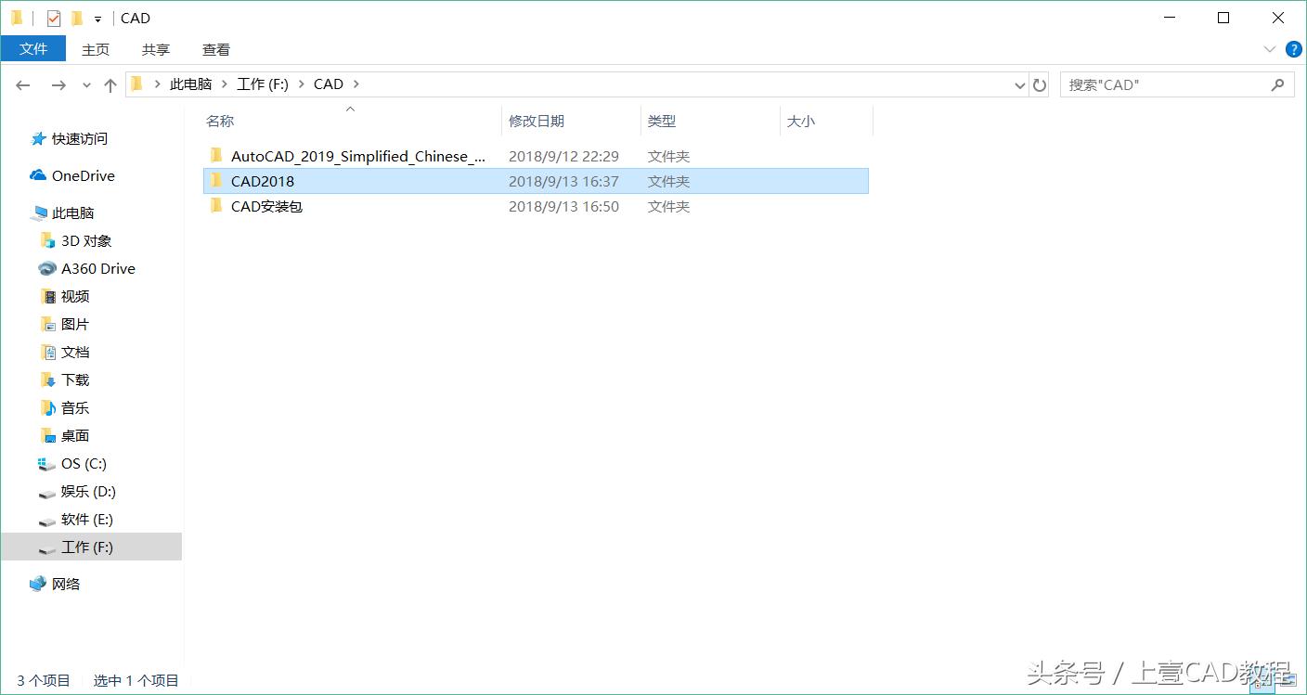Image resolution: width=1307 pixels, height=695 pixels.
Task: Click the up-one-level arrow button
Action: point(110,84)
